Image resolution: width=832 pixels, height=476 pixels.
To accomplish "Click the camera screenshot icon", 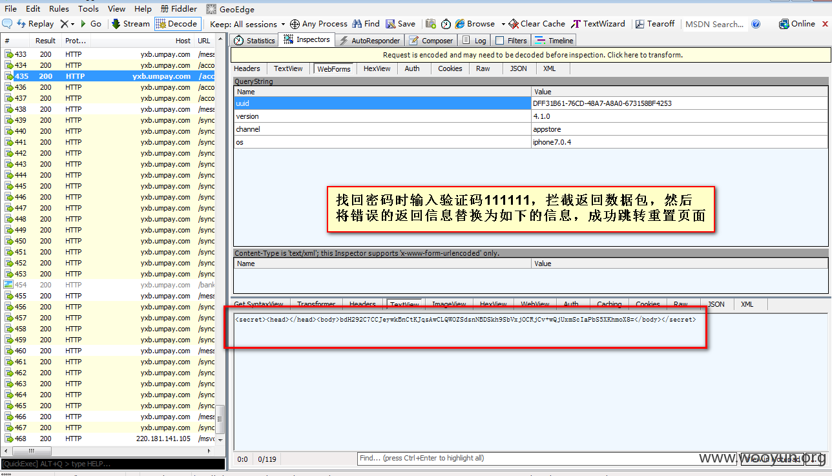I will pos(431,24).
